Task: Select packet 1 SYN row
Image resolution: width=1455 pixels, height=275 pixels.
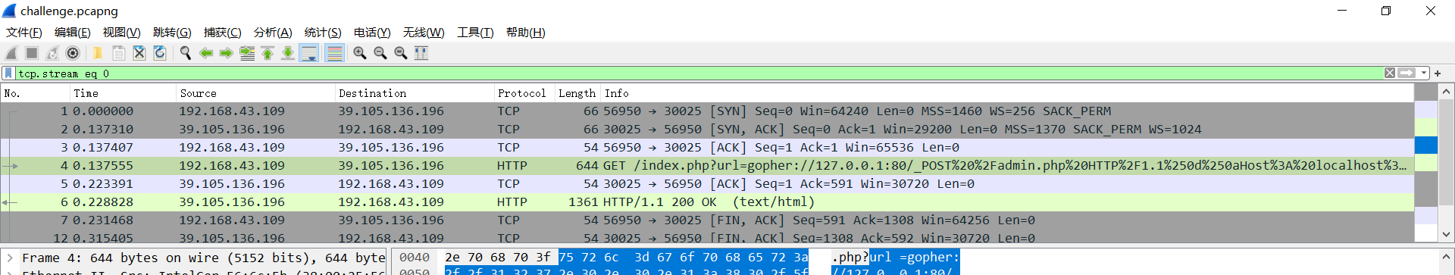Action: tap(707, 111)
